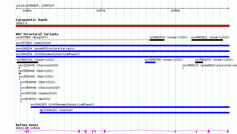Click the right arrow of the ruler
This screenshot has width=237, height=134.
(228, 9)
